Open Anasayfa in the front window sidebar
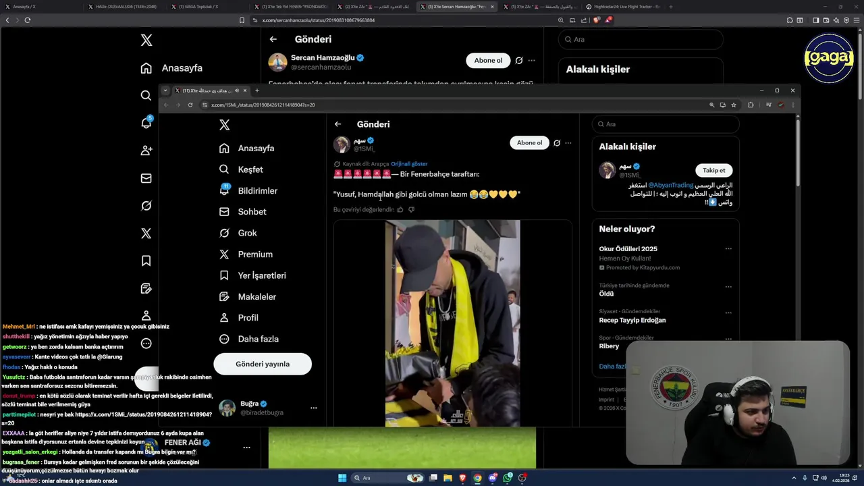 pos(247,148)
